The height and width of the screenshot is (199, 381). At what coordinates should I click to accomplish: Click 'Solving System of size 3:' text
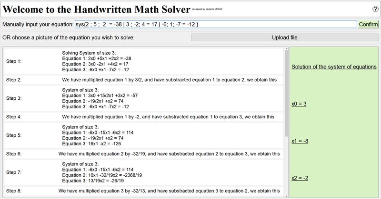[x=89, y=53]
